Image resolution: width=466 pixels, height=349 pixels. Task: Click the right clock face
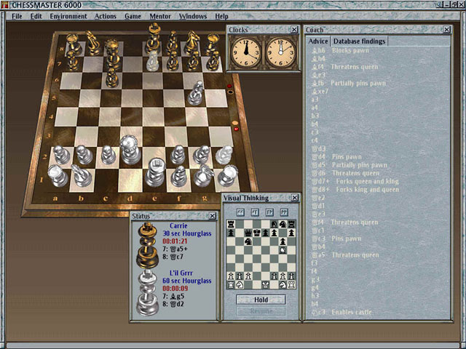point(280,52)
